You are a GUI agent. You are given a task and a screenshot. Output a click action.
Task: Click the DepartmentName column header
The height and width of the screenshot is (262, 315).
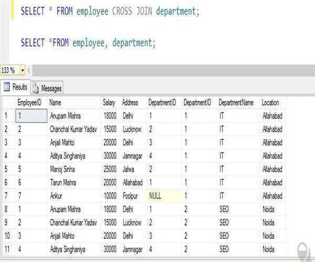pyautogui.click(x=236, y=103)
